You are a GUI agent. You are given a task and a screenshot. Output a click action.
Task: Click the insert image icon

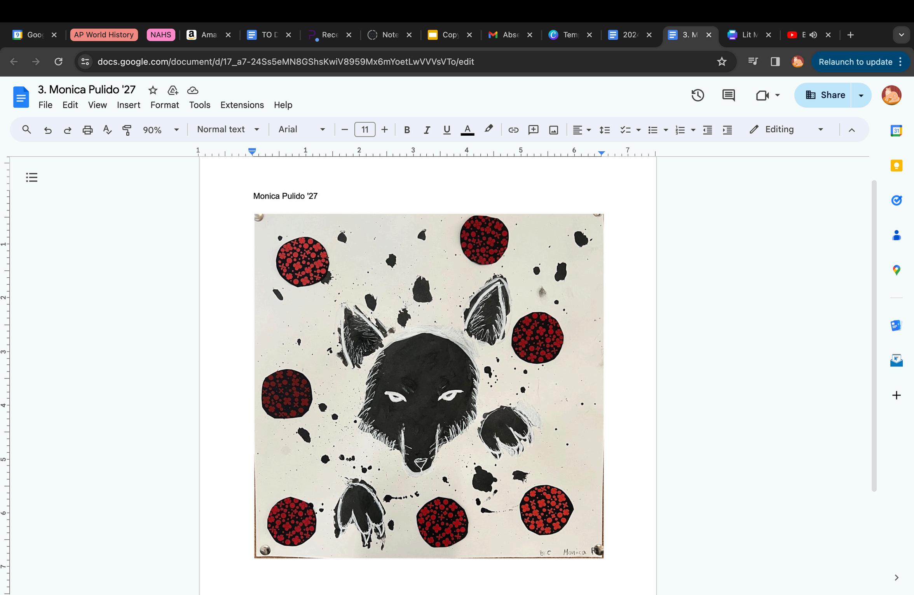(x=553, y=130)
